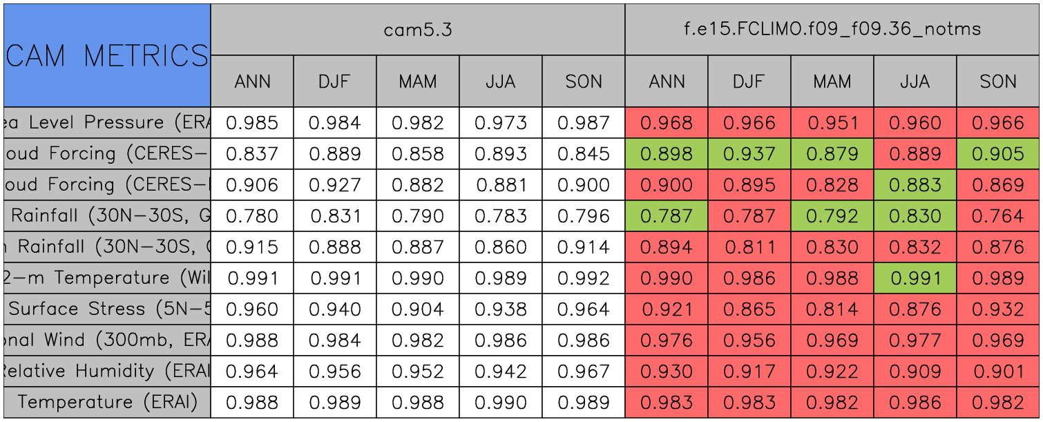Select the cam5.3 column group header

click(417, 30)
